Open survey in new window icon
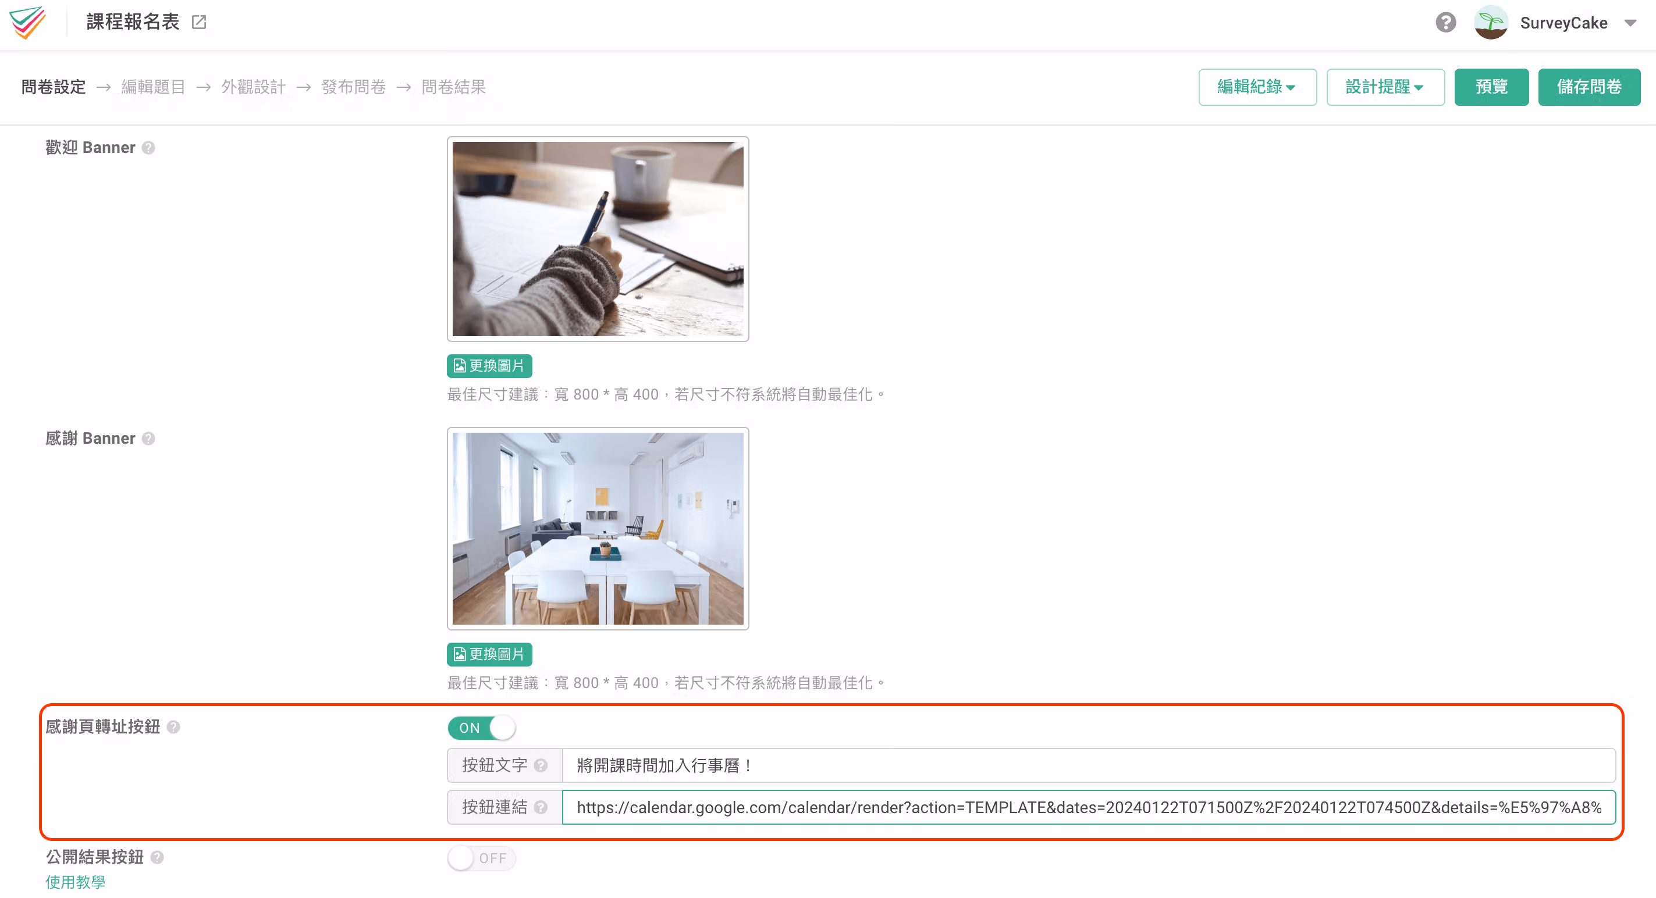Screen dimensions: 1656x898 199,23
